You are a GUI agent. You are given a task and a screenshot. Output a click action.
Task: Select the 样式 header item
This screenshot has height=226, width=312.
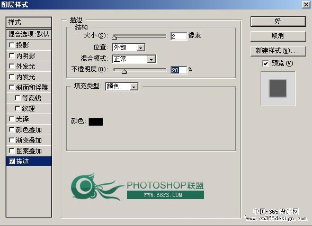[29, 22]
